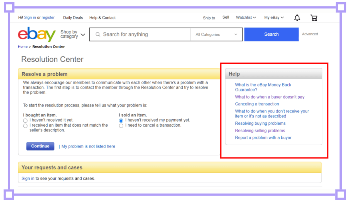The width and height of the screenshot is (347, 202).
Task: Click the Sign in link in the header
Action: click(30, 17)
